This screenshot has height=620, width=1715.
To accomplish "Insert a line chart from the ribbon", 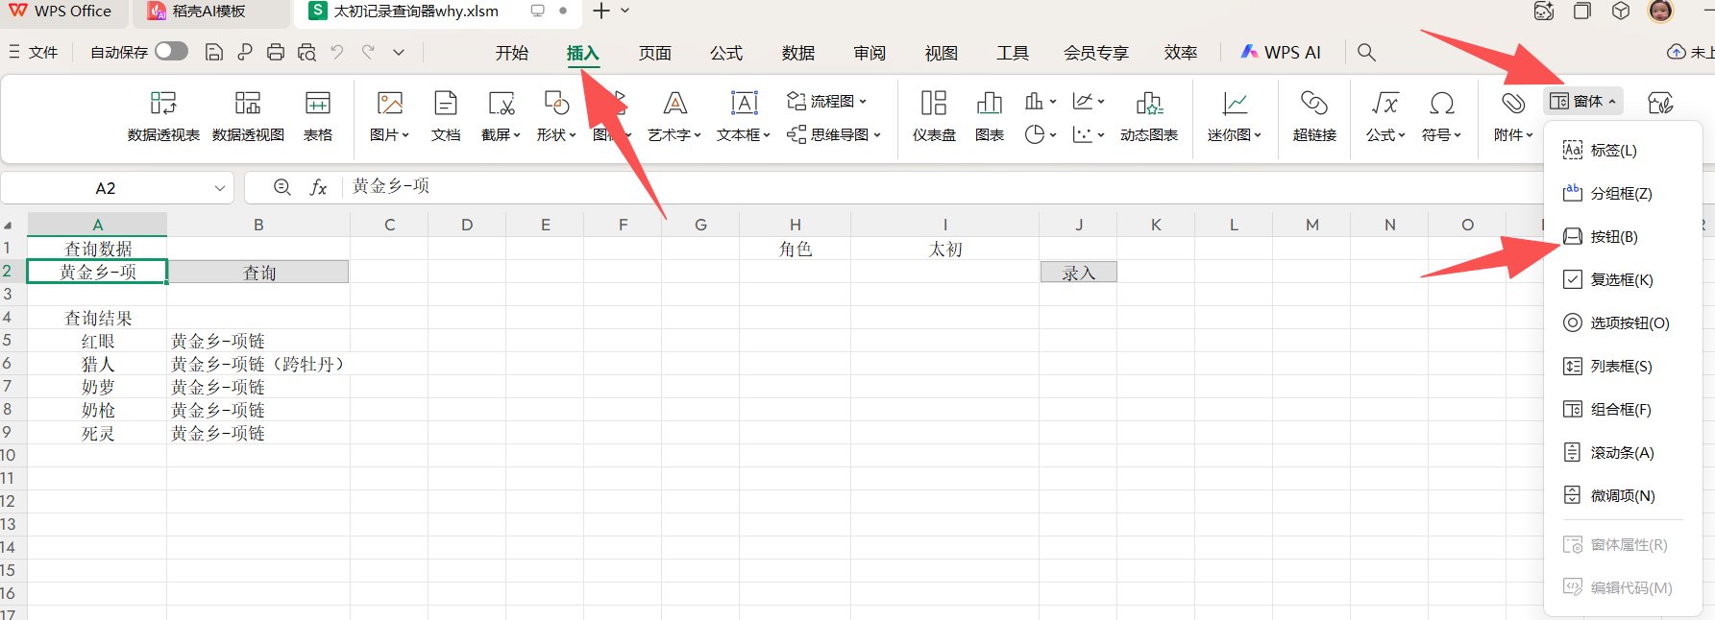I will point(1089,101).
